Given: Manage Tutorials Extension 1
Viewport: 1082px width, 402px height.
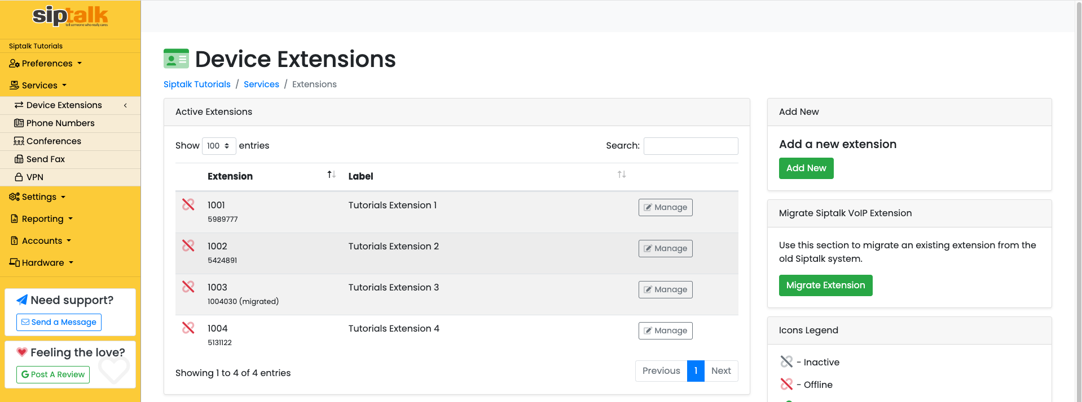Looking at the screenshot, I should (665, 207).
